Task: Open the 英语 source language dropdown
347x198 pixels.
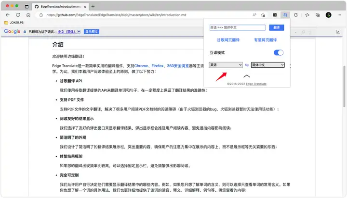Action: [226, 65]
